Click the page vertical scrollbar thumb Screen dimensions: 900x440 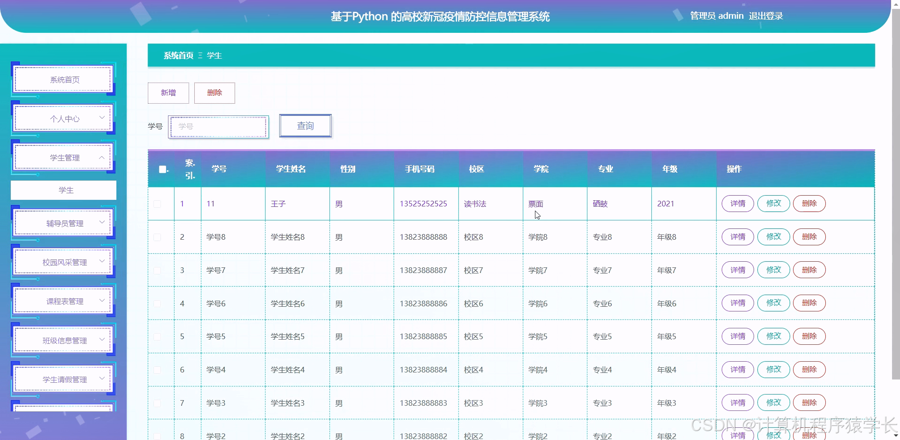896,195
